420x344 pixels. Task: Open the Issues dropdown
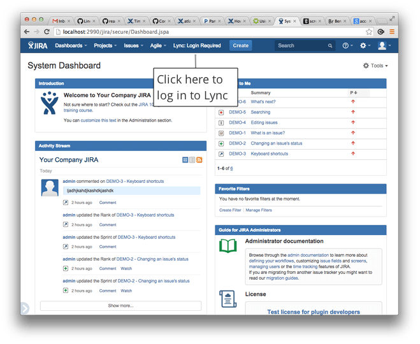coord(133,45)
